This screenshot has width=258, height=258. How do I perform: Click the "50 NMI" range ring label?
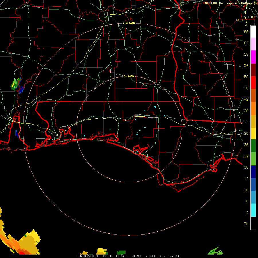pyautogui.click(x=129, y=76)
